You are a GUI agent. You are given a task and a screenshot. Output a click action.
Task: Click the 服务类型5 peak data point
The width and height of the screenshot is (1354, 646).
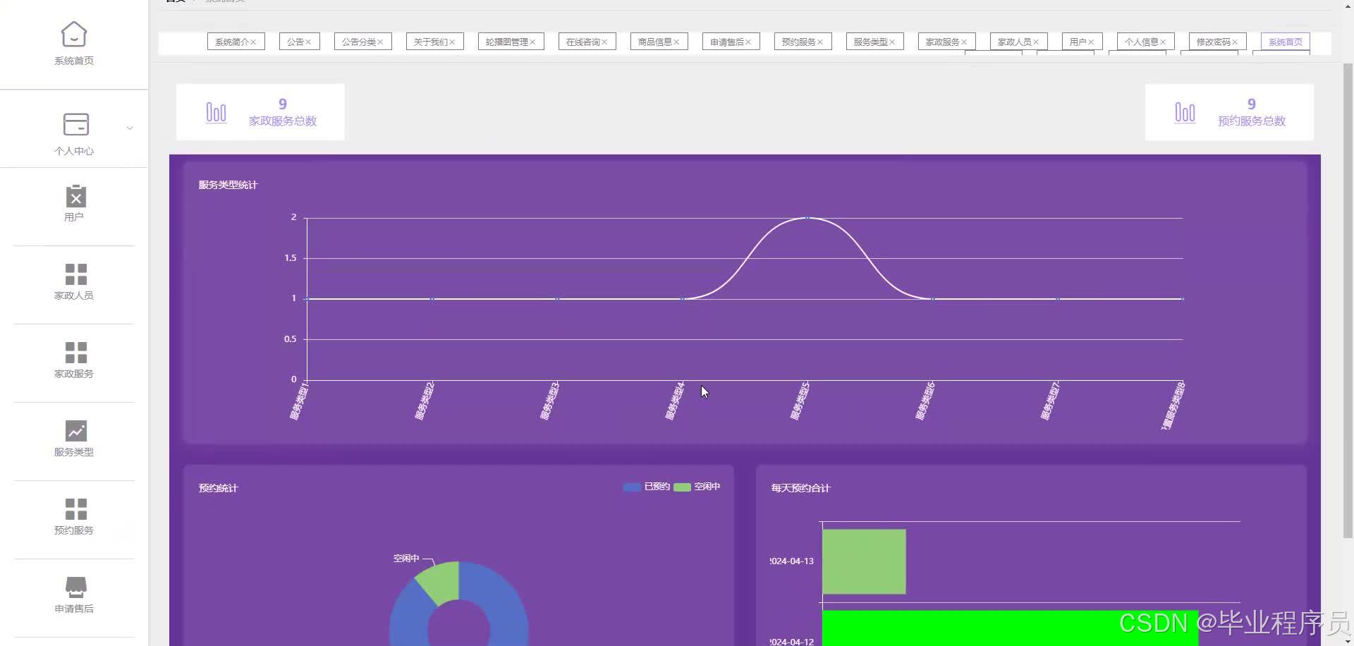point(807,218)
